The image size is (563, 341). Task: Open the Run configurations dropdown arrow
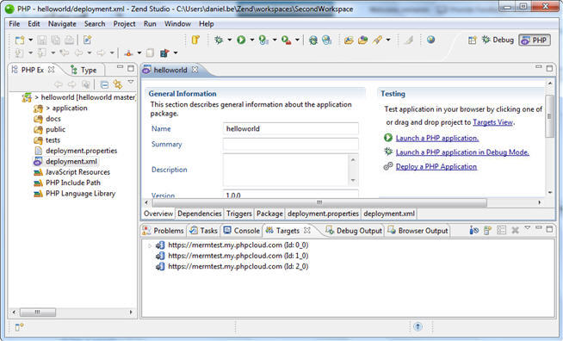point(252,40)
